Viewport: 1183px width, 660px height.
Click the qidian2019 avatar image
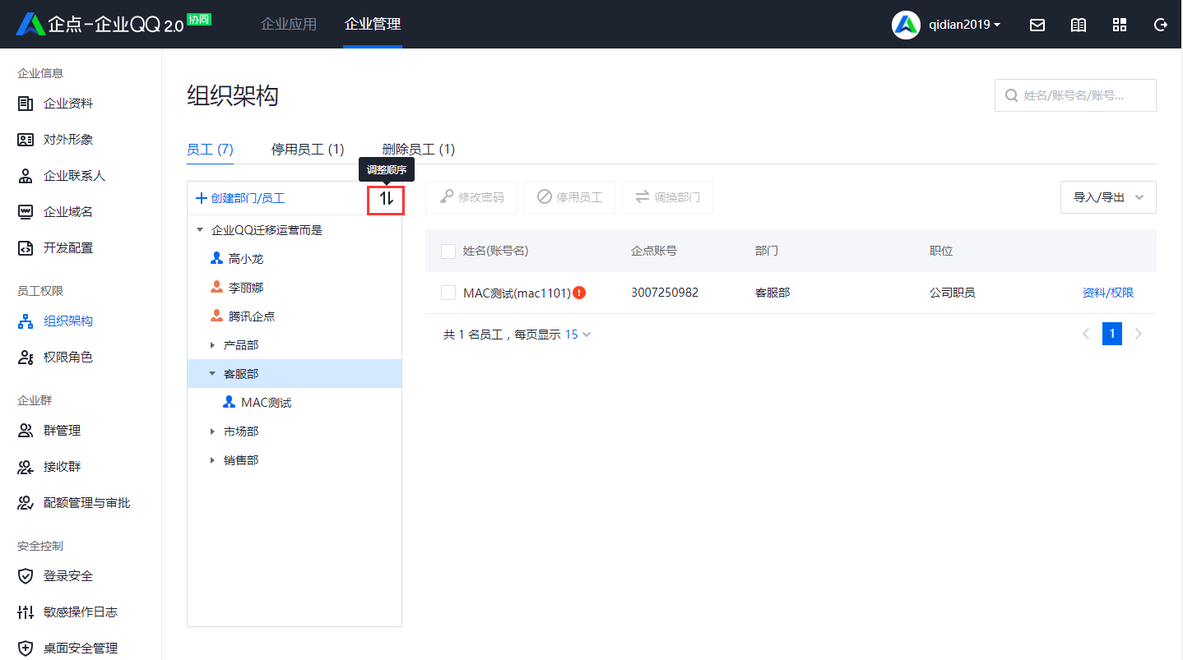(906, 25)
